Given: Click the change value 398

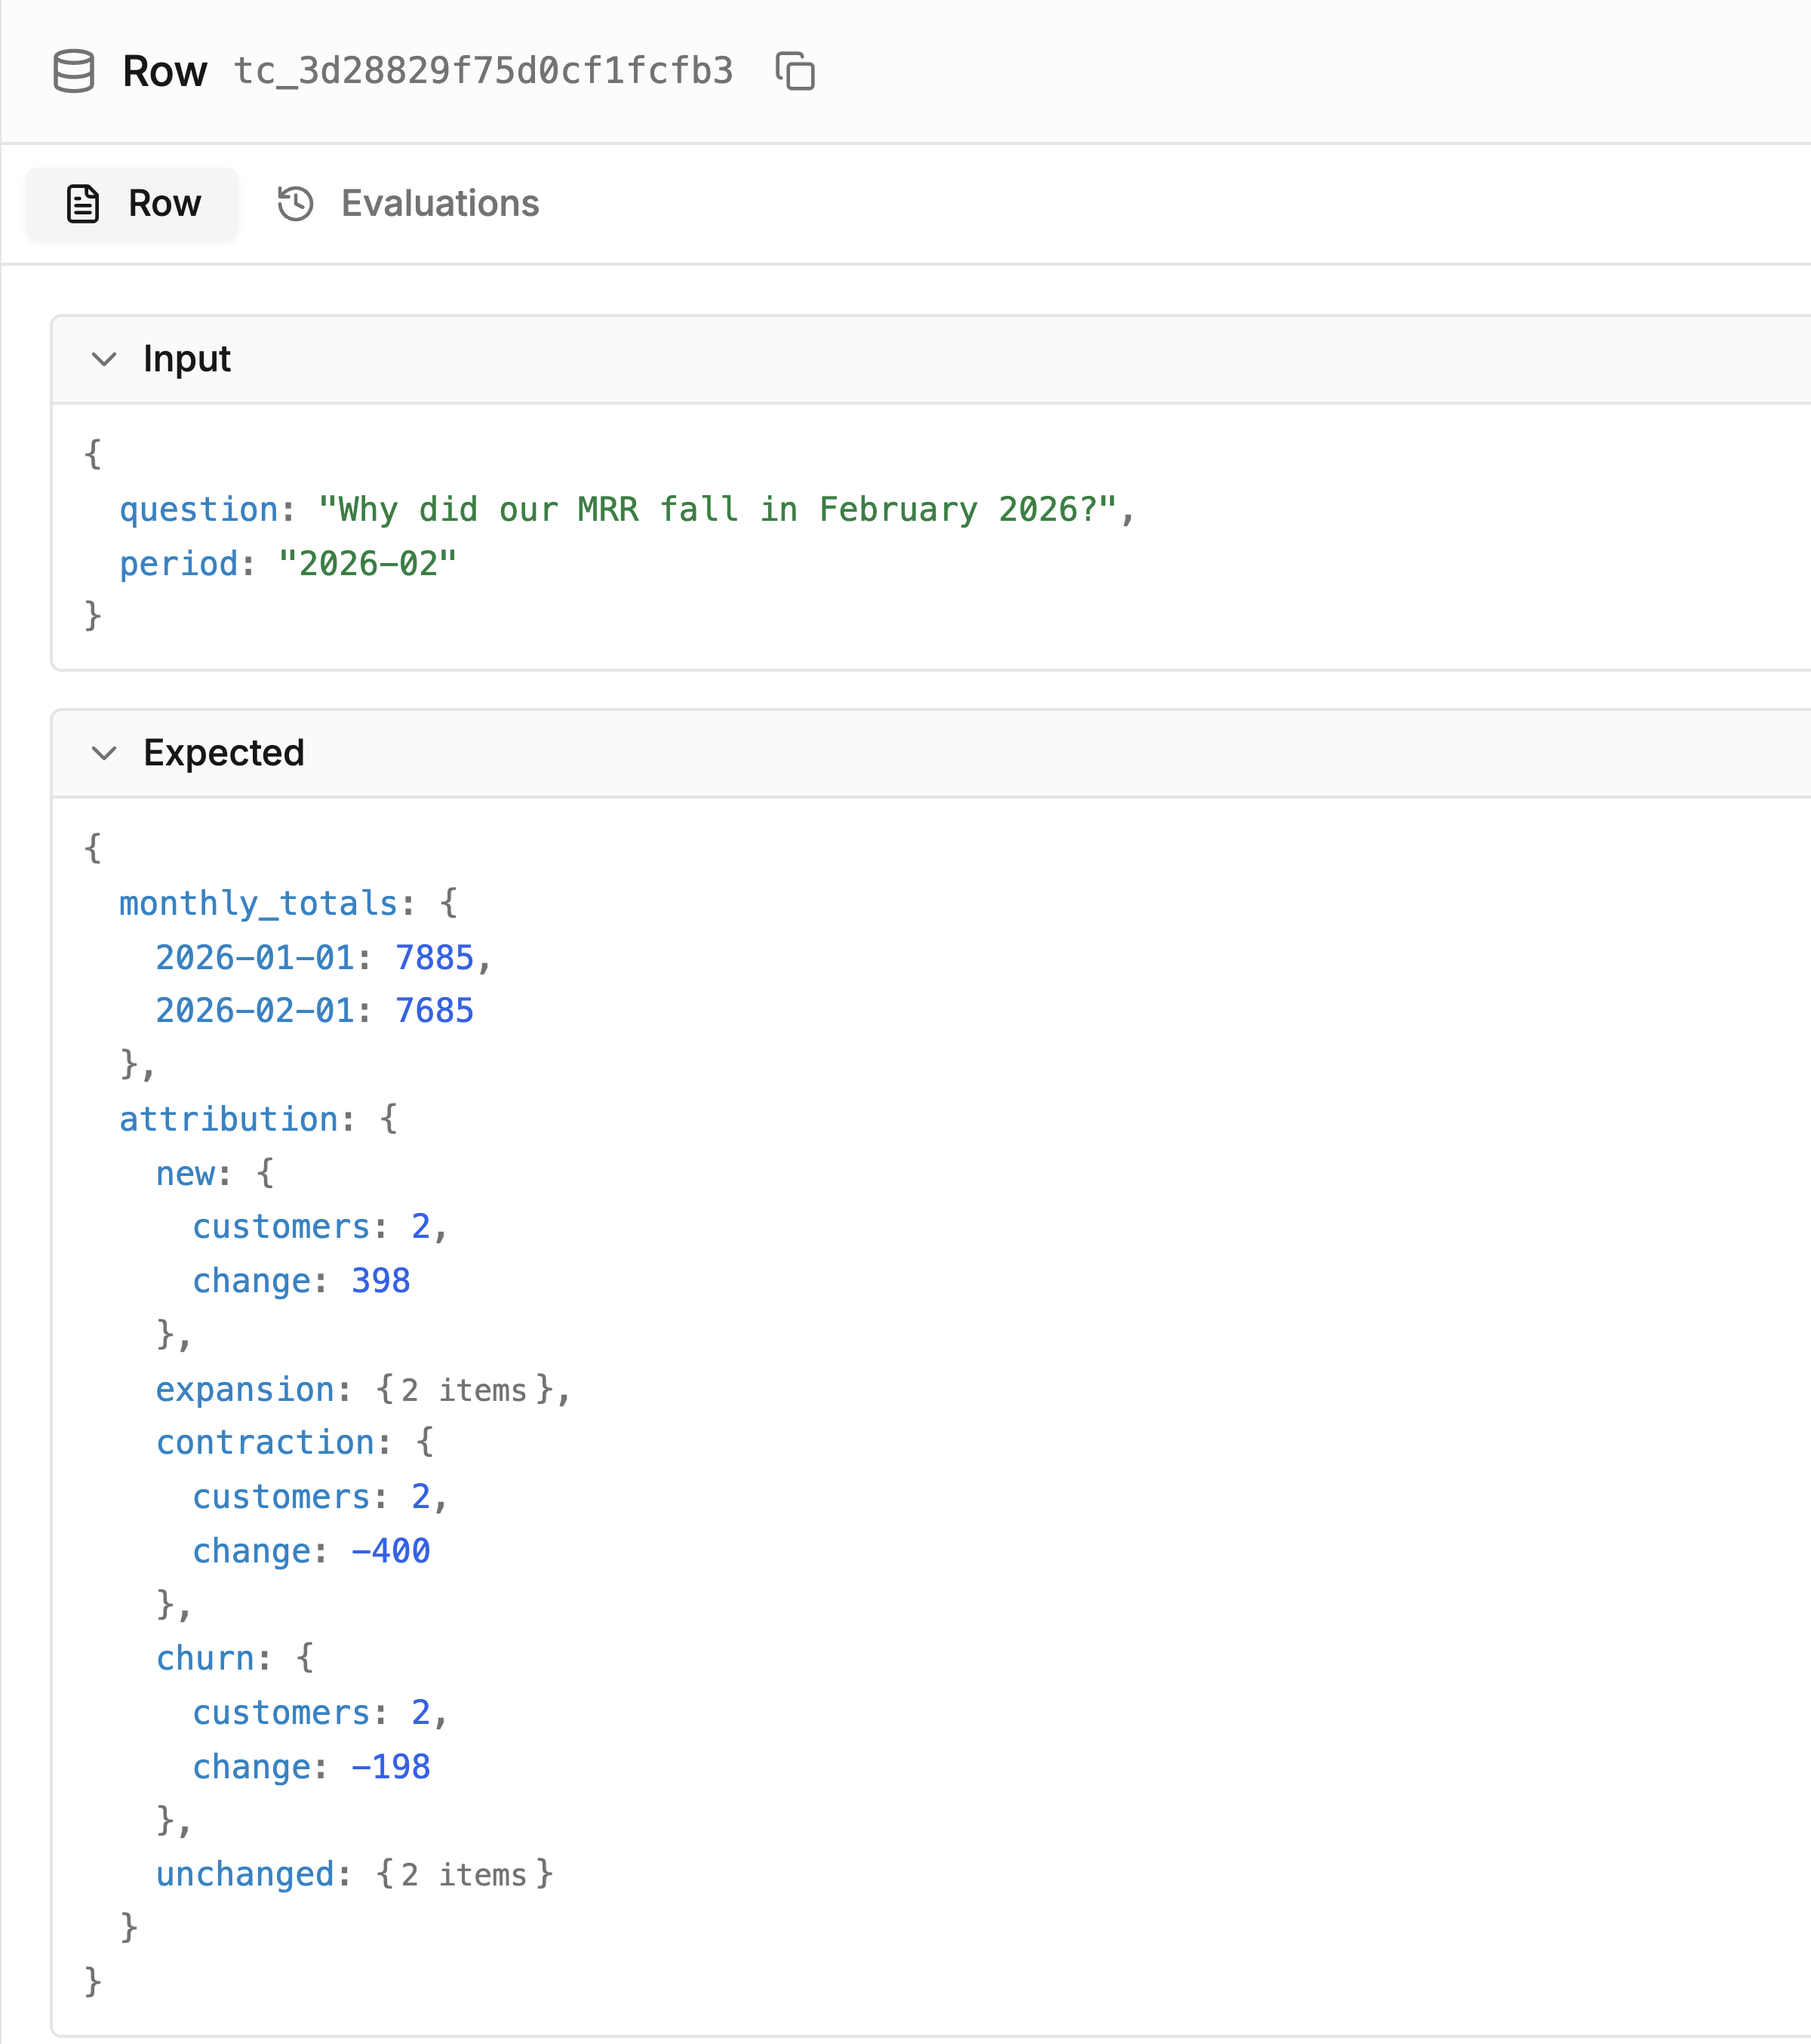Looking at the screenshot, I should point(381,1280).
